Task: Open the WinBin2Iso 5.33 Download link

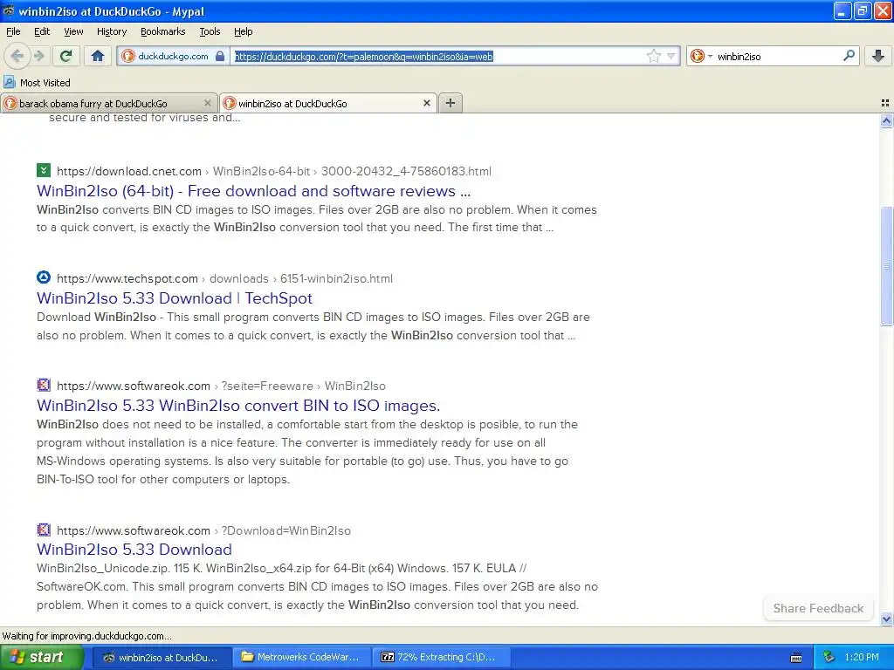Action: point(134,550)
